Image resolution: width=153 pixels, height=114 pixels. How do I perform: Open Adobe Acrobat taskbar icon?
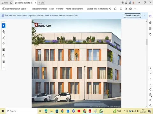pyautogui.click(x=90, y=111)
